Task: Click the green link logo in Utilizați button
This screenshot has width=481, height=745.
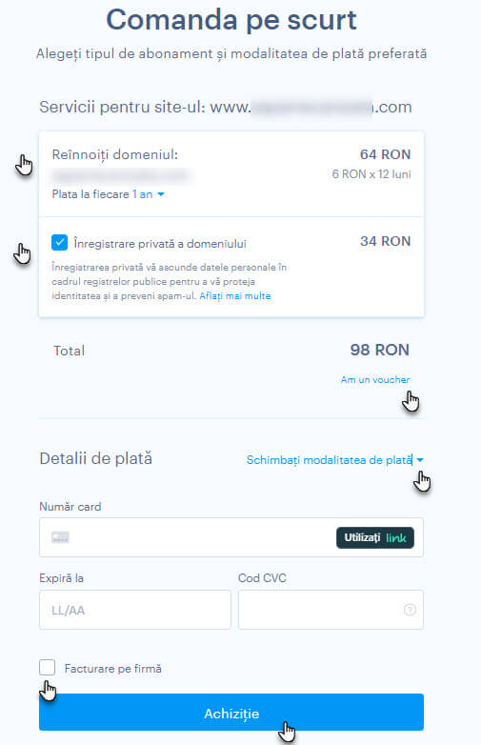Action: [x=396, y=538]
